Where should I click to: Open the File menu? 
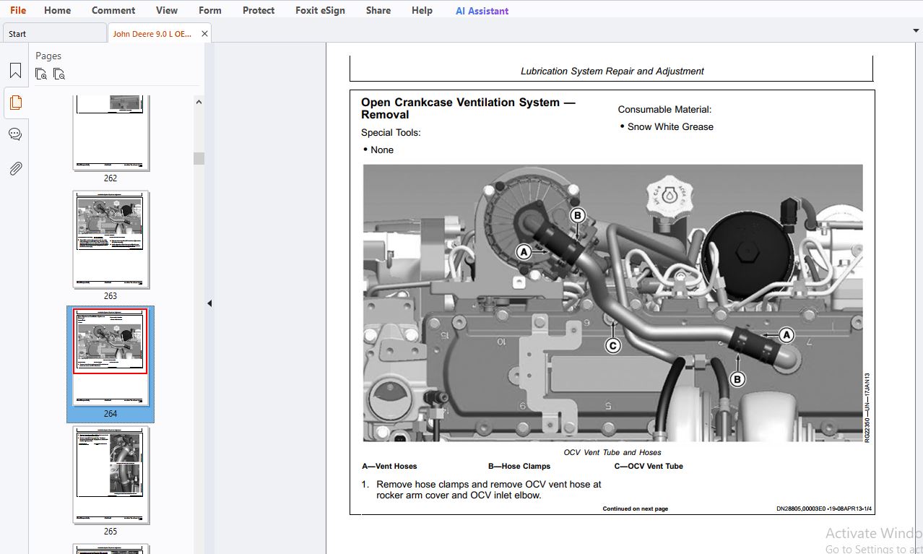tap(18, 10)
